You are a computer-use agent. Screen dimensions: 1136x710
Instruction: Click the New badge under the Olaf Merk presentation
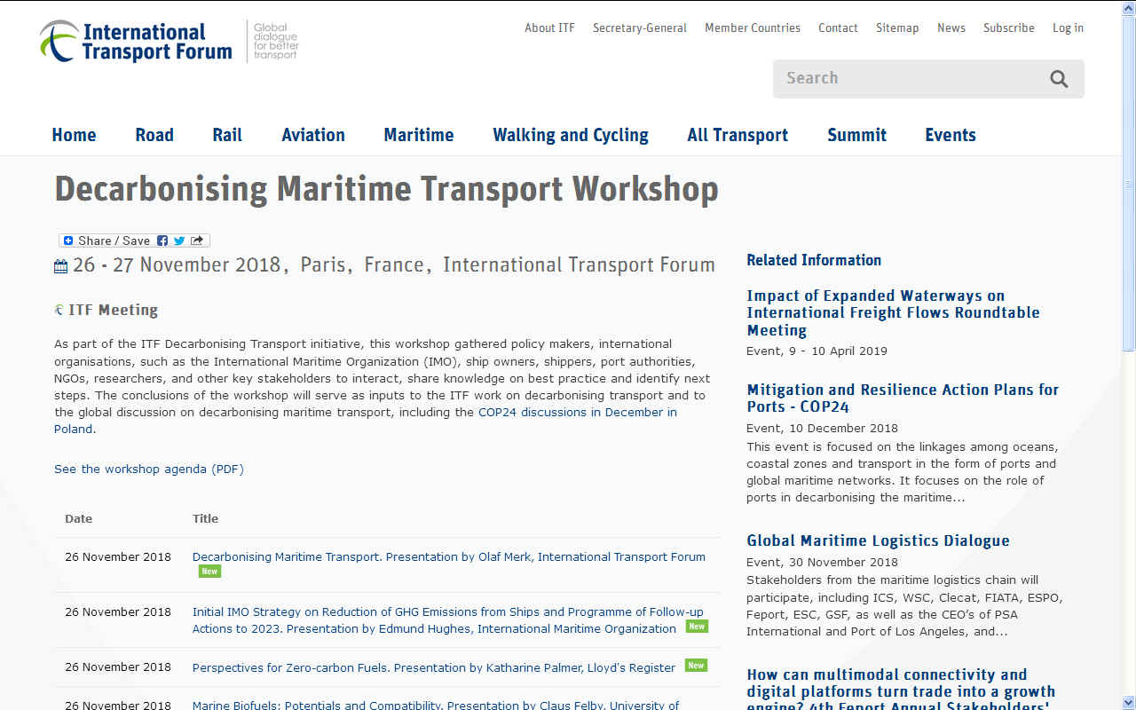pos(209,572)
